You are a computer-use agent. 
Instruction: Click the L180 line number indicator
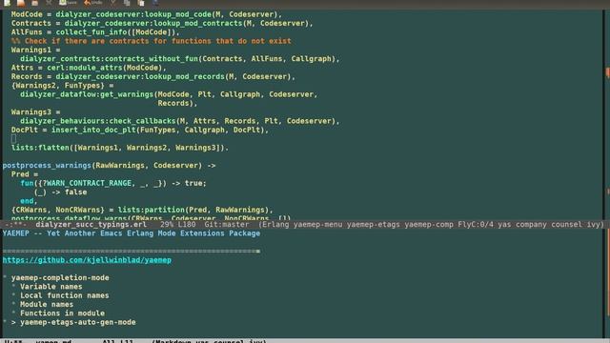pyautogui.click(x=187, y=225)
